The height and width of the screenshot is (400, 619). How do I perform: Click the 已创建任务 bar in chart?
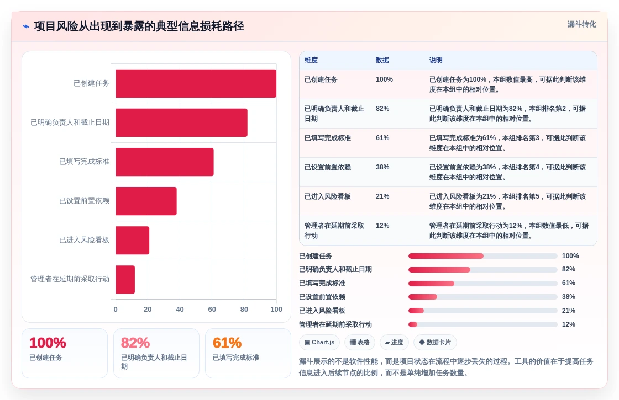click(x=196, y=83)
